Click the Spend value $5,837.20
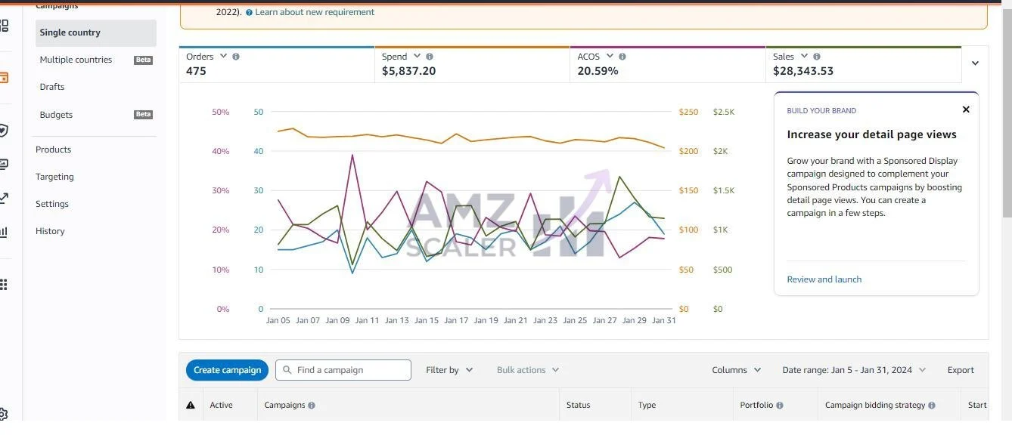The width and height of the screenshot is (1012, 438). click(408, 71)
